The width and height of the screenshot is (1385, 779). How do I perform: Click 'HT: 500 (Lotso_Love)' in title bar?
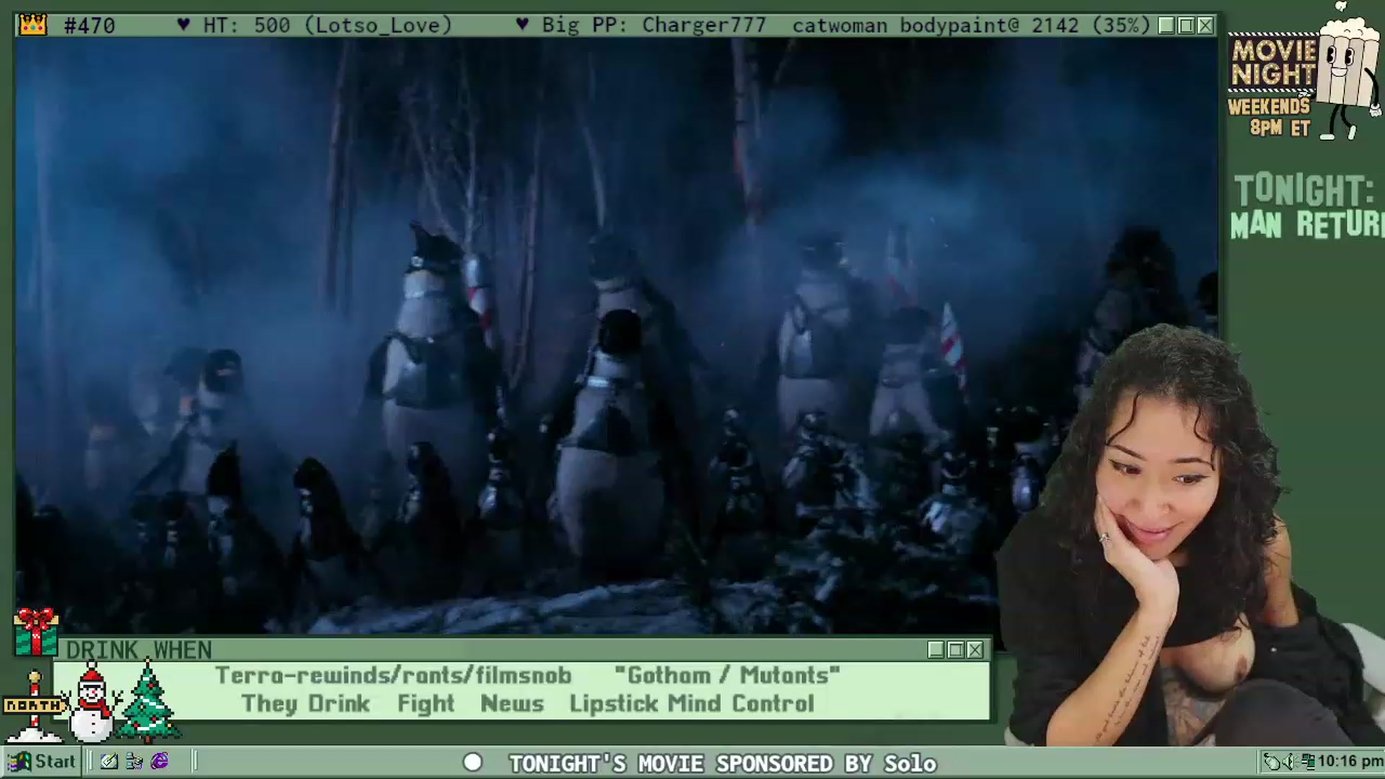pyautogui.click(x=327, y=26)
